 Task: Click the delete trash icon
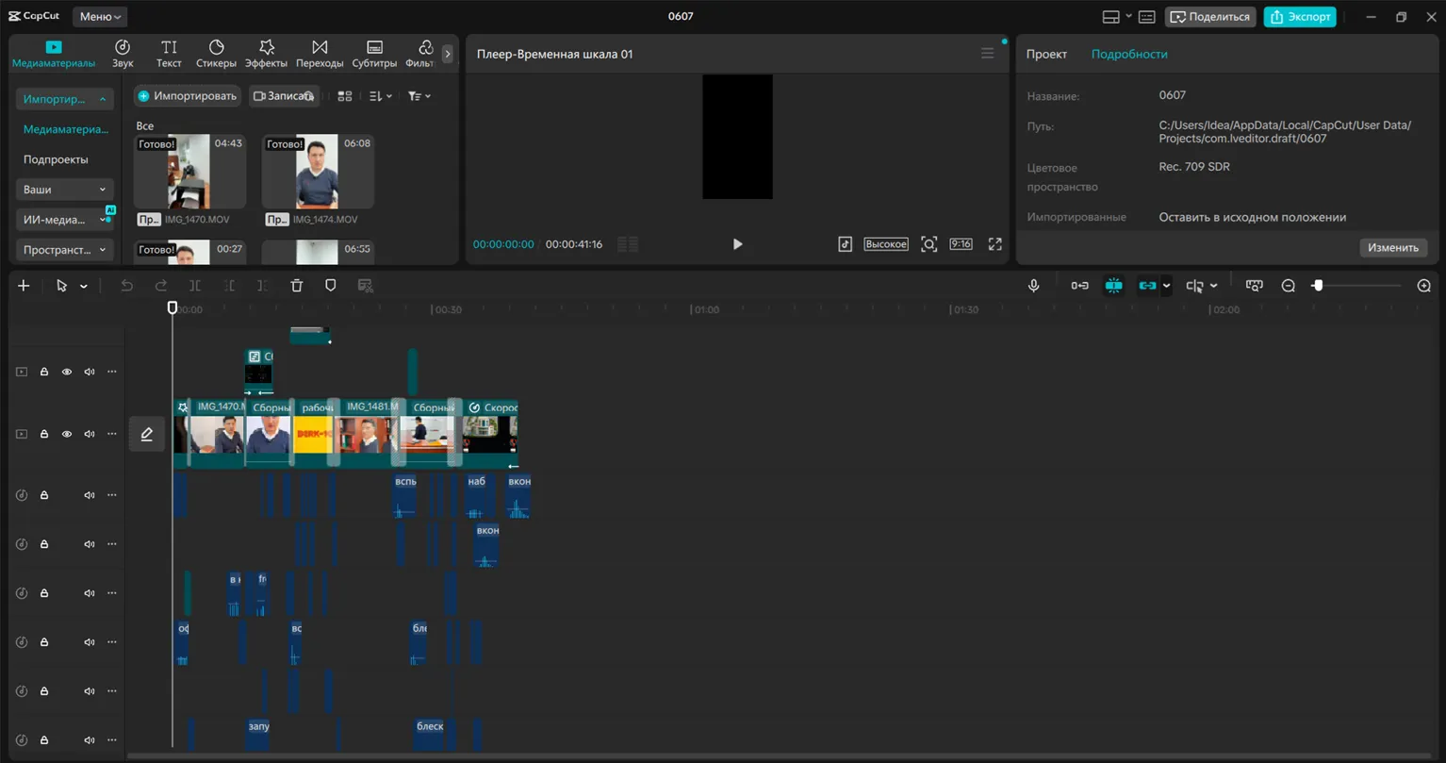pyautogui.click(x=297, y=286)
